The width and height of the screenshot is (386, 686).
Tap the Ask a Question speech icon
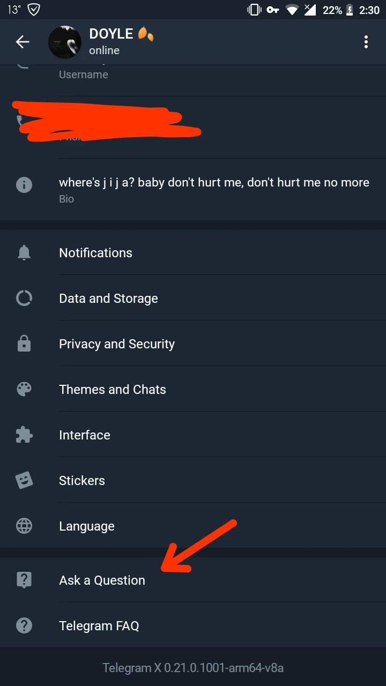(24, 580)
